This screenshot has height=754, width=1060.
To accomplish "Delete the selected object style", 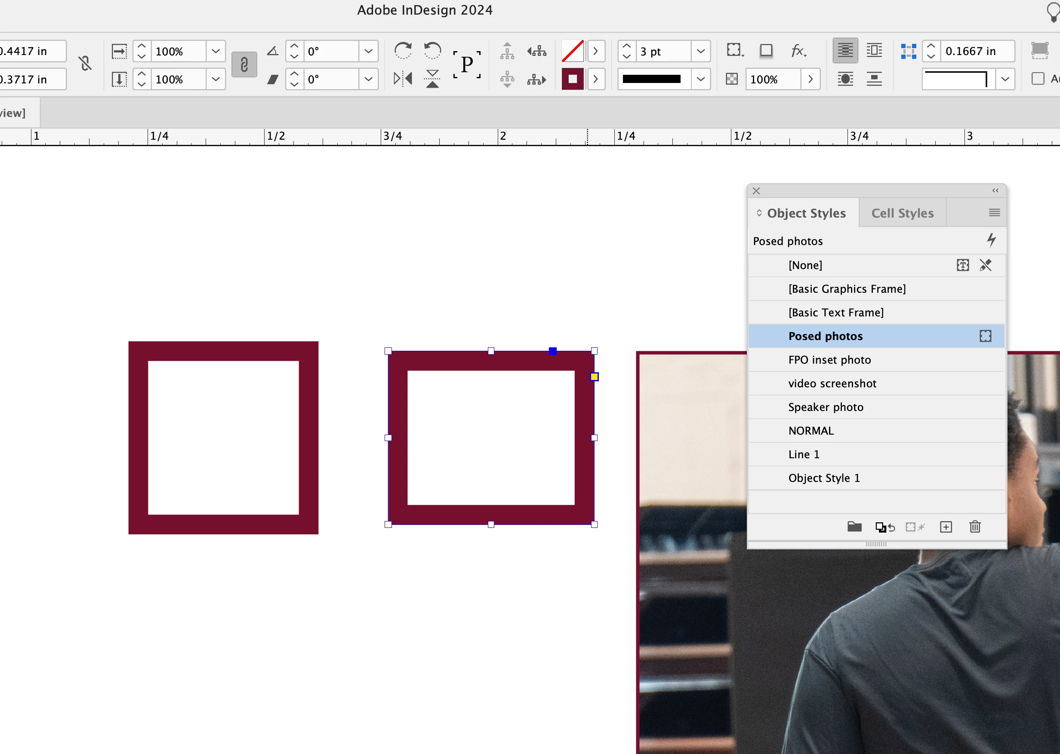I will 975,527.
